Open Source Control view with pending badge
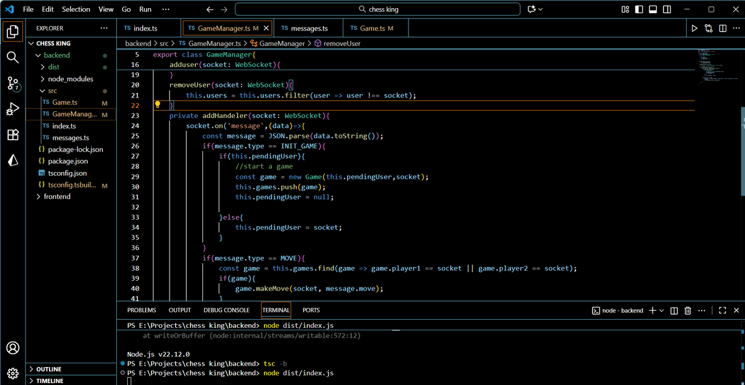Image resolution: width=745 pixels, height=385 pixels. tap(13, 83)
